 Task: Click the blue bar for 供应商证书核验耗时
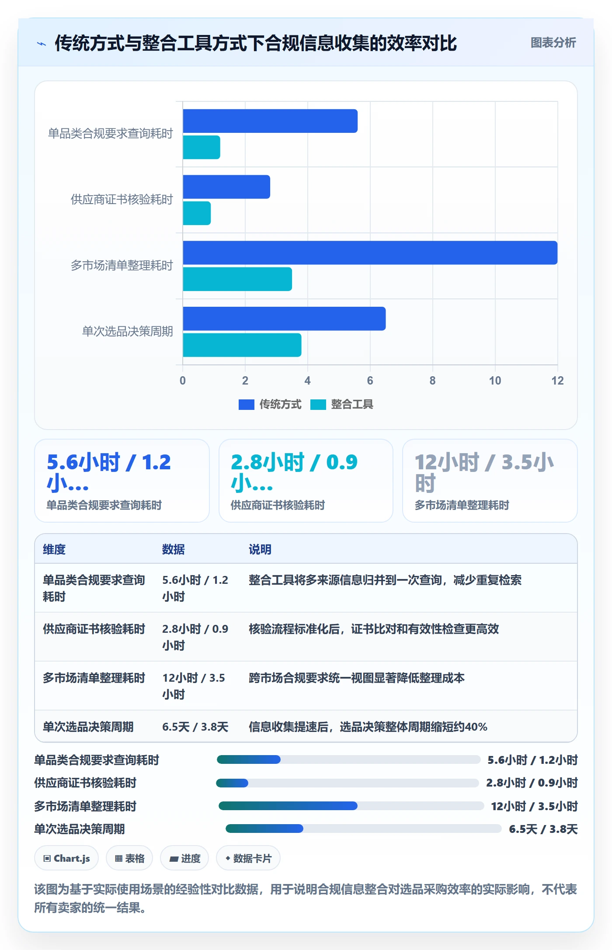[x=226, y=187]
